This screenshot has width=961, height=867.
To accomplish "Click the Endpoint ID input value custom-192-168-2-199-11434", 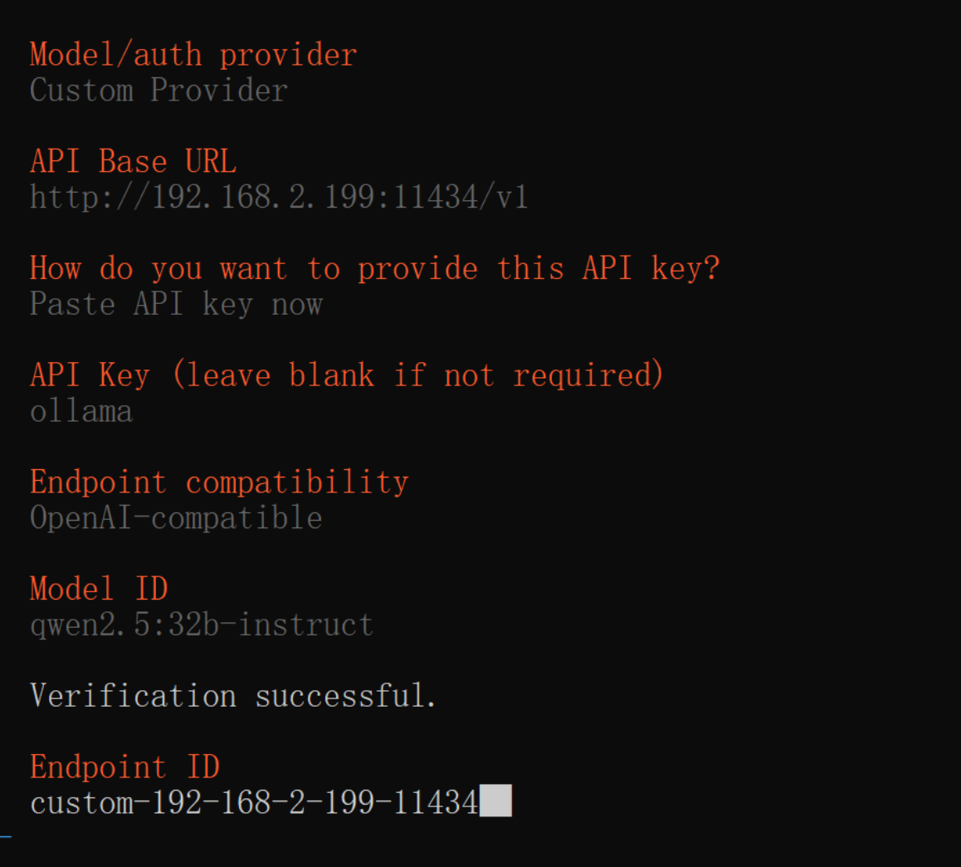I will [254, 802].
